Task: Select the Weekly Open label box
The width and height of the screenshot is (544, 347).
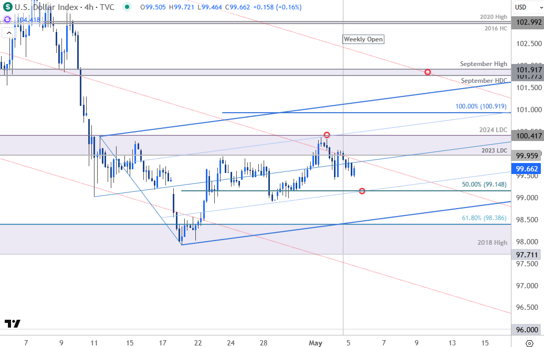Action: point(363,39)
